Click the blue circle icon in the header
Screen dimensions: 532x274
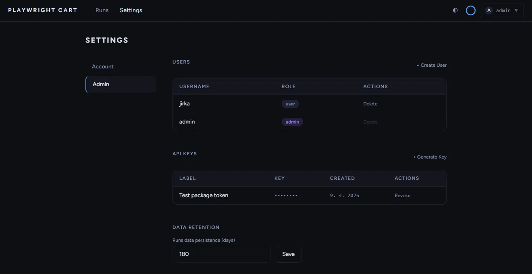point(470,10)
